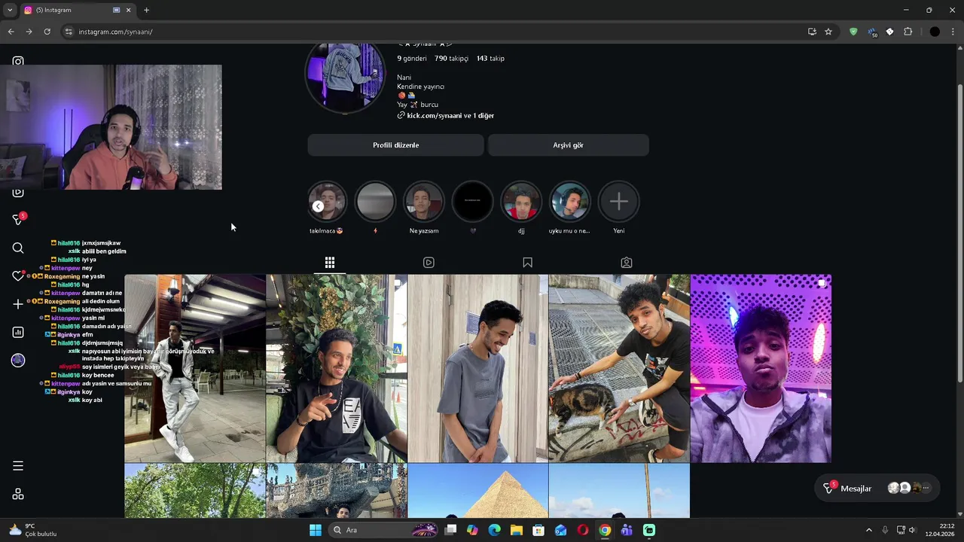Open post of man petting a cat
Image resolution: width=964 pixels, height=542 pixels.
click(x=619, y=369)
